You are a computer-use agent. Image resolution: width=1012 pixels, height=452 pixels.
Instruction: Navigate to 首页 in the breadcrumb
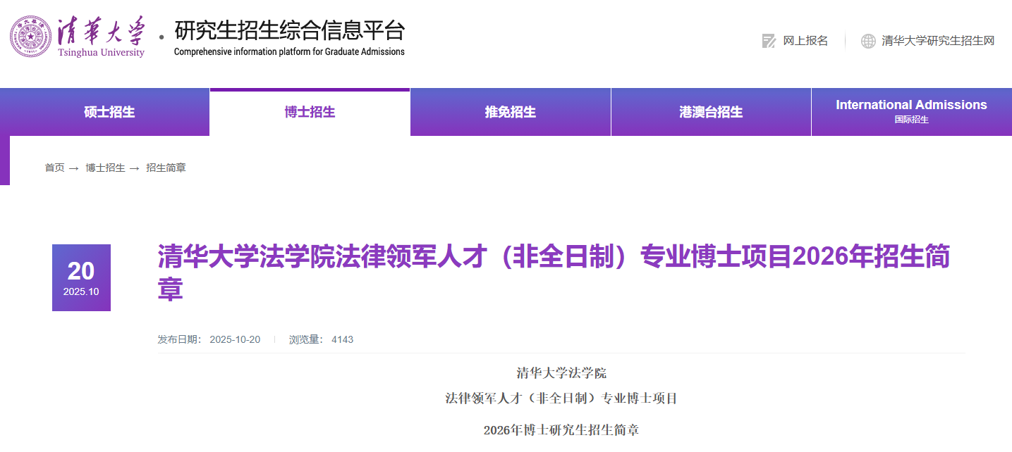(x=54, y=168)
